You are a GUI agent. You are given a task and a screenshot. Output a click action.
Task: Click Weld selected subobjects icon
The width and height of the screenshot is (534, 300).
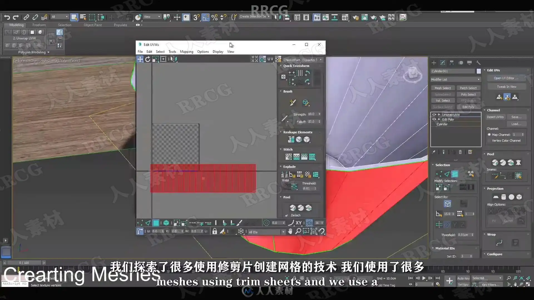[x=294, y=187]
